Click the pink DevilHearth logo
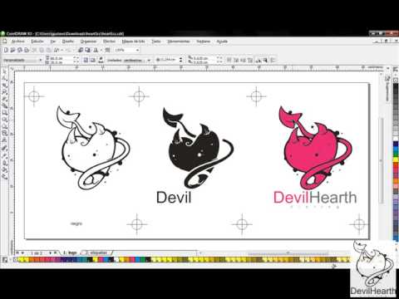Image resolution: width=399 pixels, height=299 pixels. (315, 148)
